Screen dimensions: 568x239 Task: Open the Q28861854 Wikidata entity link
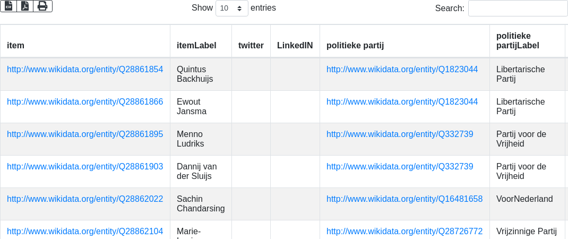click(85, 69)
